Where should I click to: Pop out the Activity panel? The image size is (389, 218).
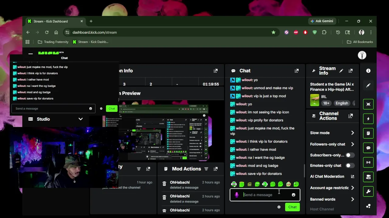click(148, 169)
